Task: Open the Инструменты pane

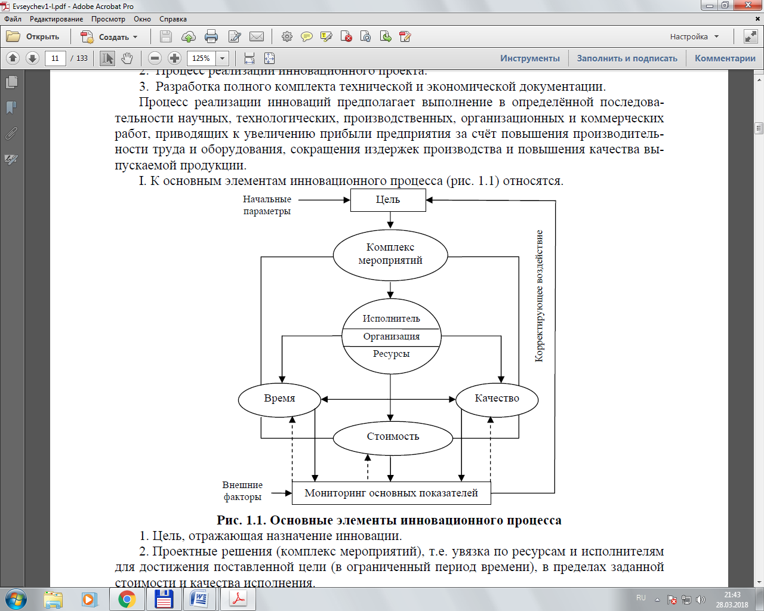Action: click(x=529, y=58)
